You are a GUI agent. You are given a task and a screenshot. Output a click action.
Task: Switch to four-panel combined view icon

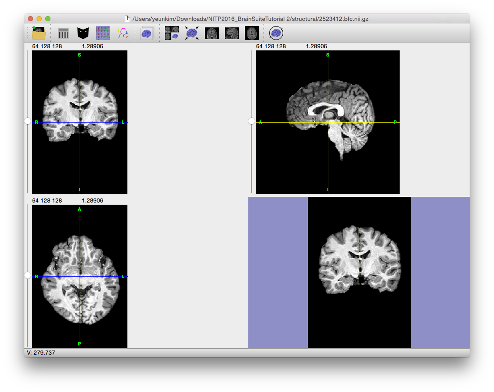[x=171, y=33]
